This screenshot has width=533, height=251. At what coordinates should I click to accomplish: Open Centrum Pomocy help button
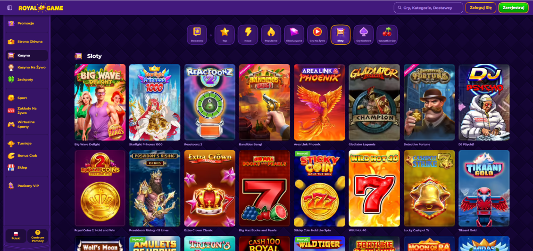pyautogui.click(x=38, y=236)
